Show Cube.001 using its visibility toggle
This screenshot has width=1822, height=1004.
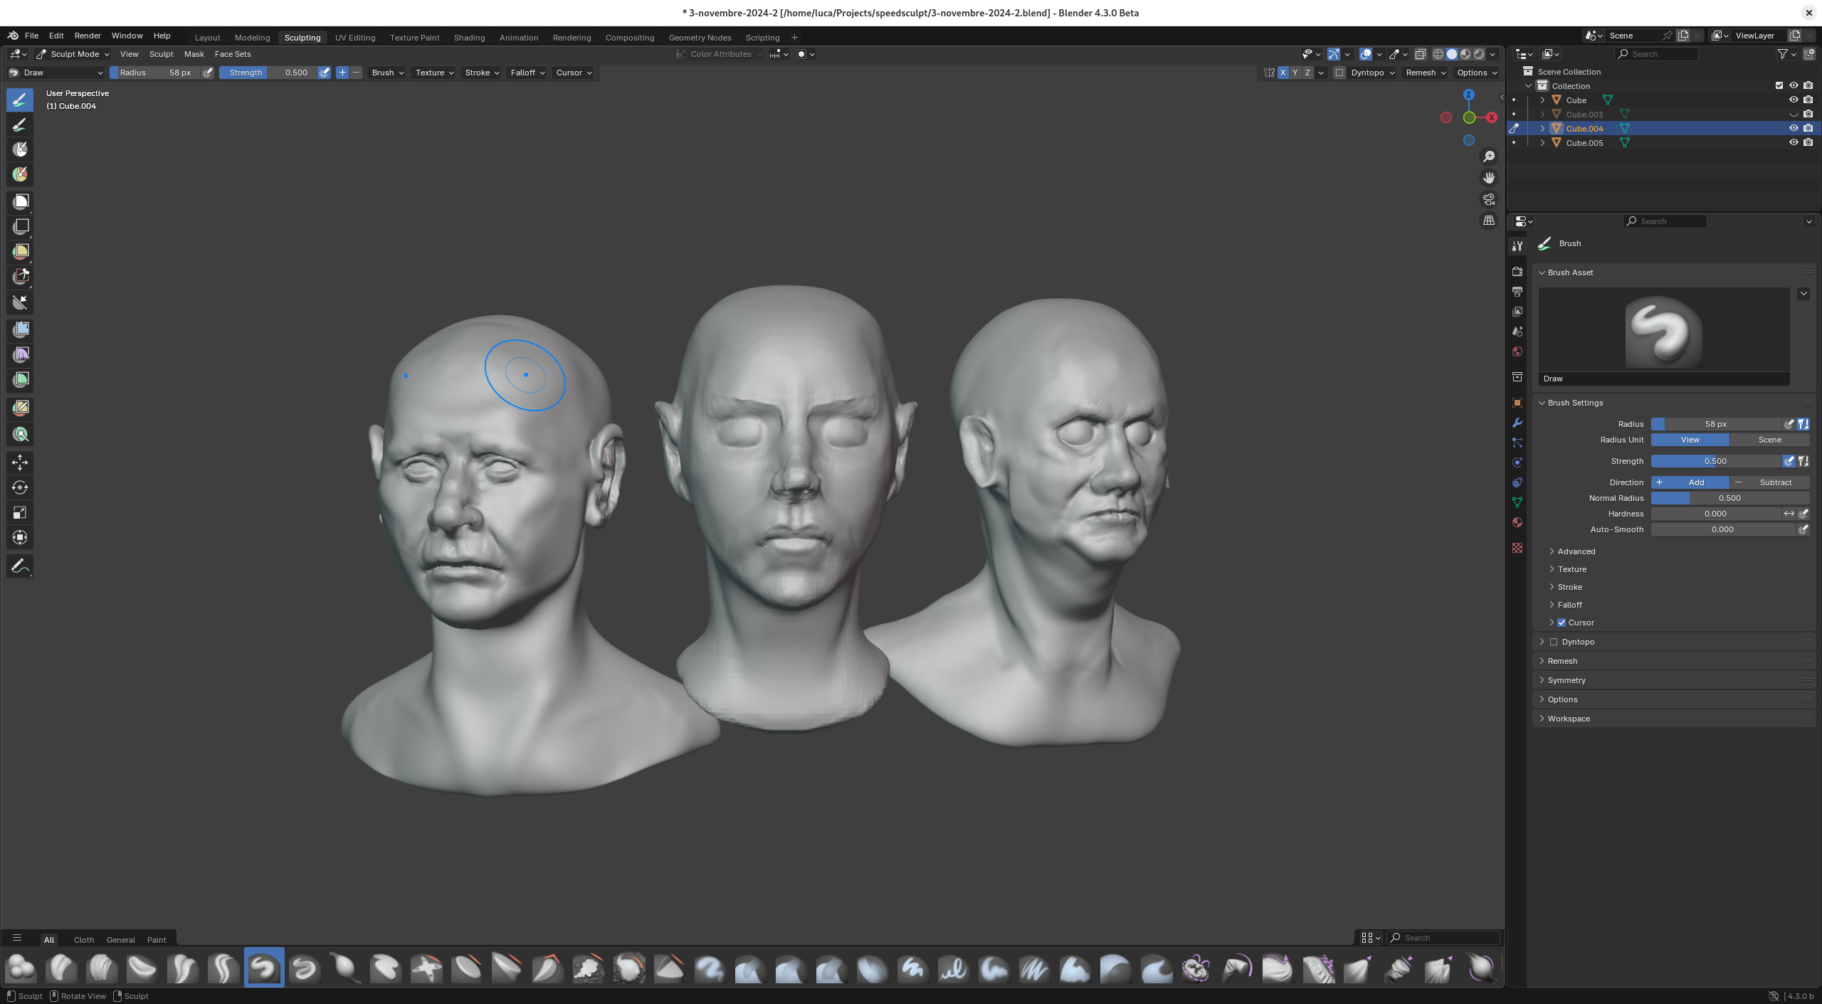coord(1794,114)
